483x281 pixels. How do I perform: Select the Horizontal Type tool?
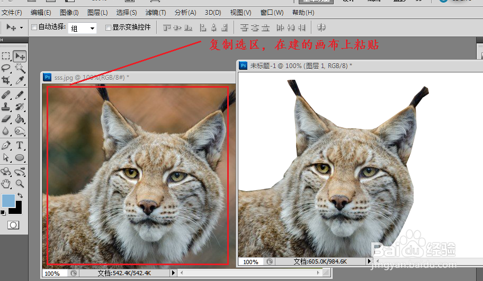[20, 145]
